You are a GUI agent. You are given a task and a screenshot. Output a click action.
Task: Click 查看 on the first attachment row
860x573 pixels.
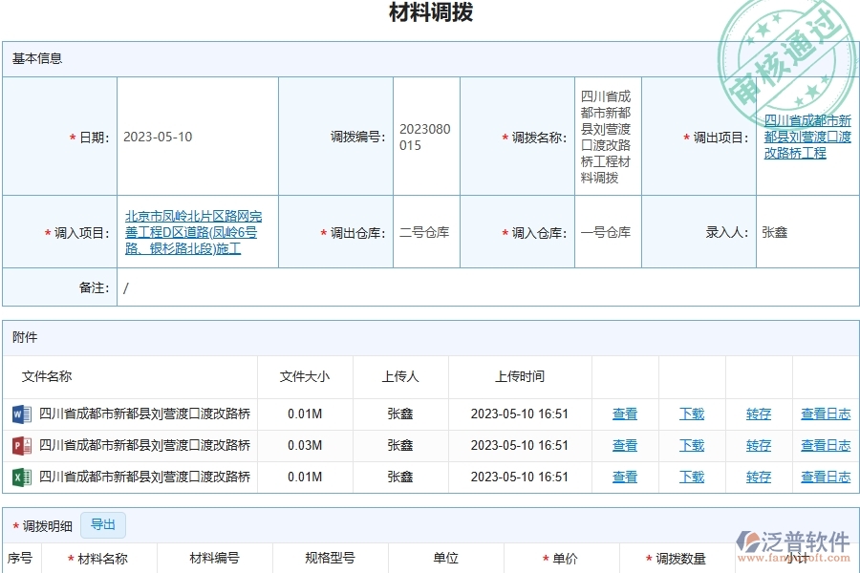point(625,414)
